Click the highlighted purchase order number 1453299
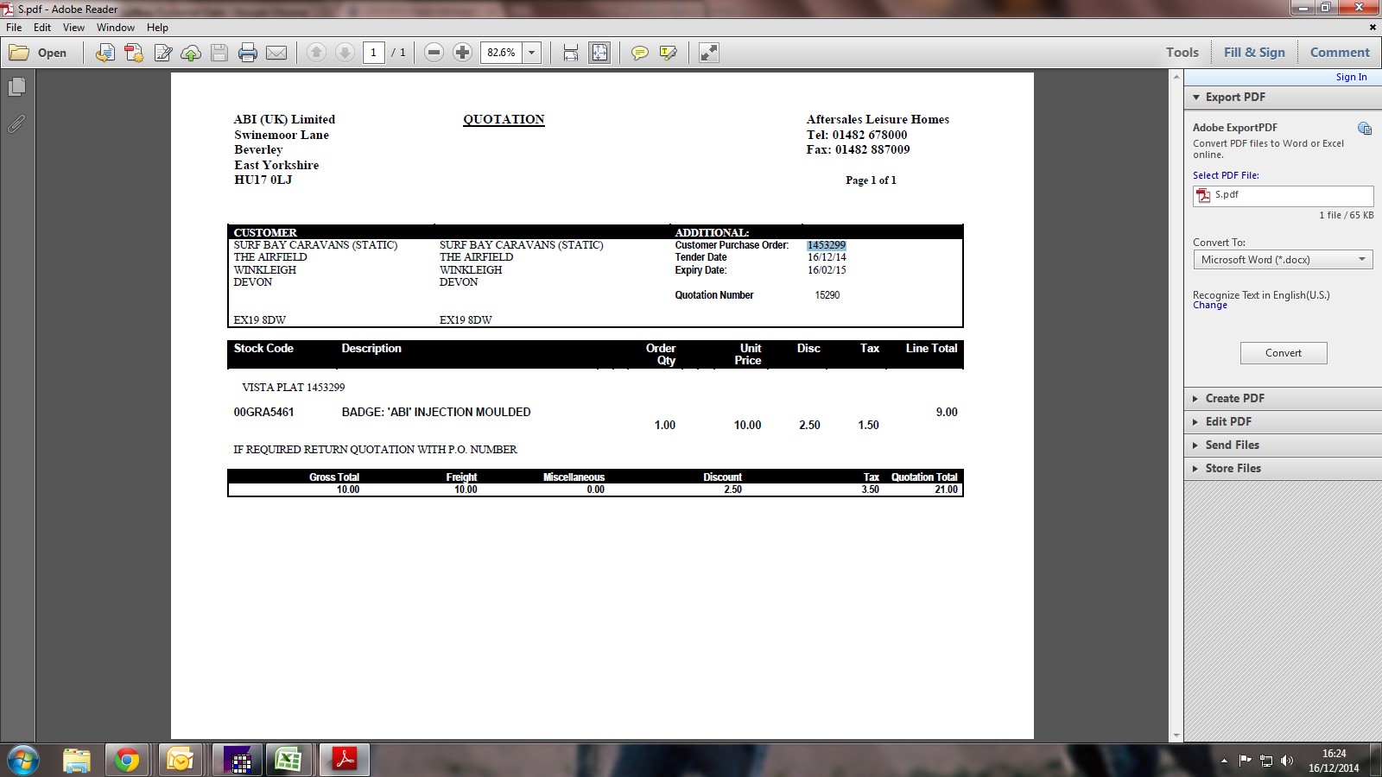 point(827,246)
